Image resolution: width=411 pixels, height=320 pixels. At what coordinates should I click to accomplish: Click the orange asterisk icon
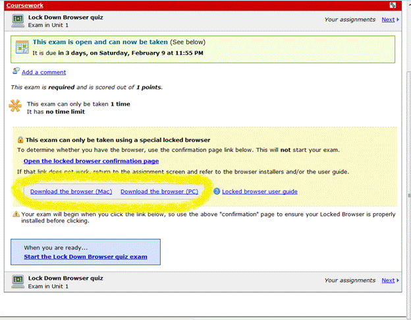tap(15, 106)
